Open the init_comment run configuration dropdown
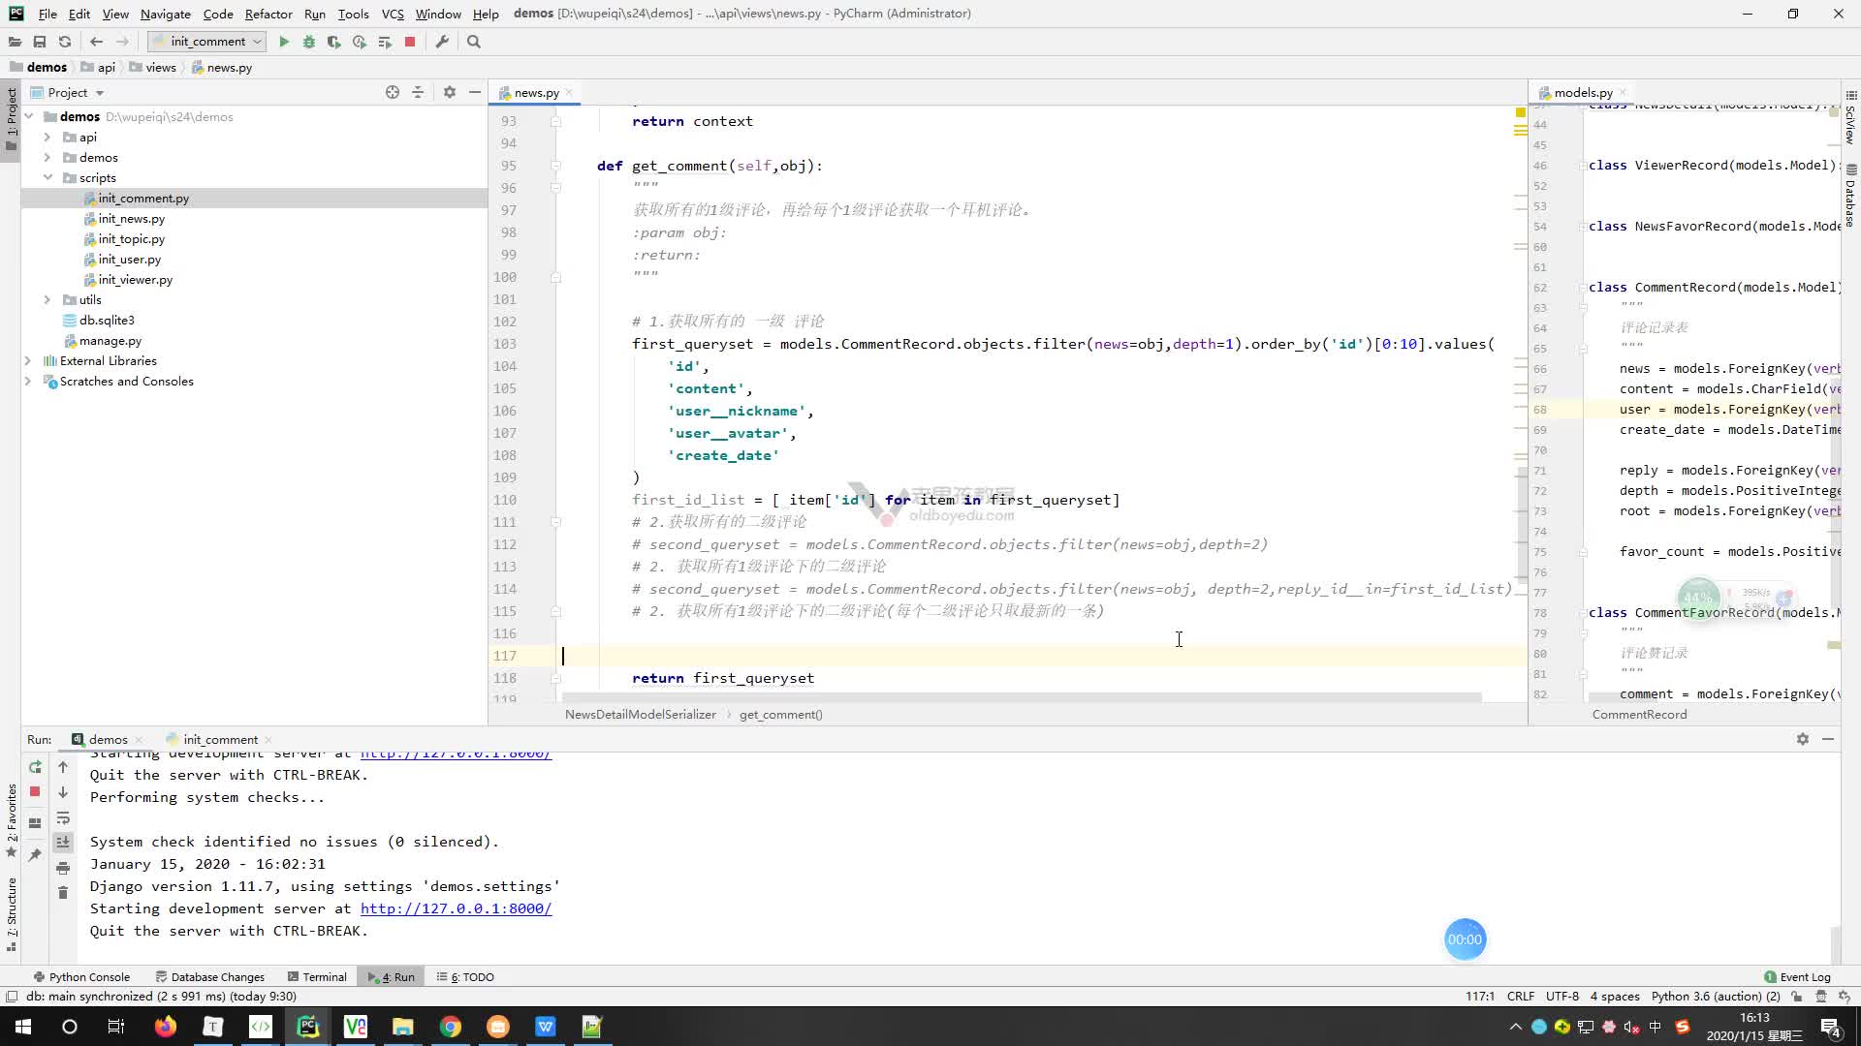1861x1046 pixels. click(x=206, y=42)
